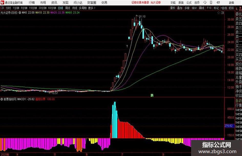Image resolution: width=242 pixels, height=156 pixels.
Task: Switch to the 1分钟 period tab
Action: [x=16, y=8]
